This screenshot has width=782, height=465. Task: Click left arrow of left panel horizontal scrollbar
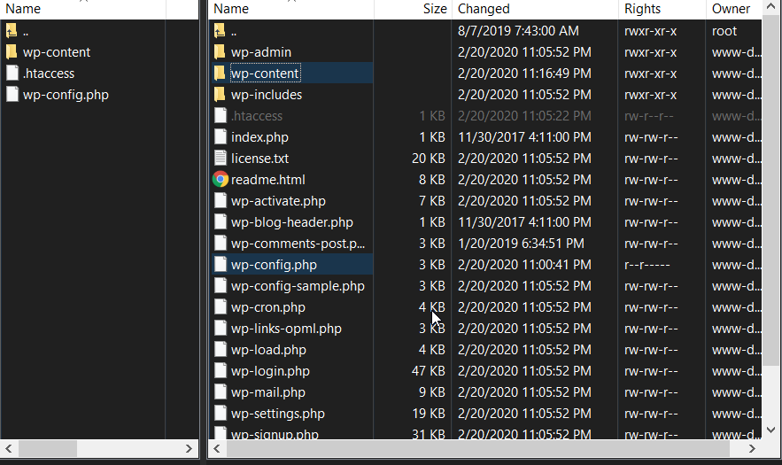(9, 448)
